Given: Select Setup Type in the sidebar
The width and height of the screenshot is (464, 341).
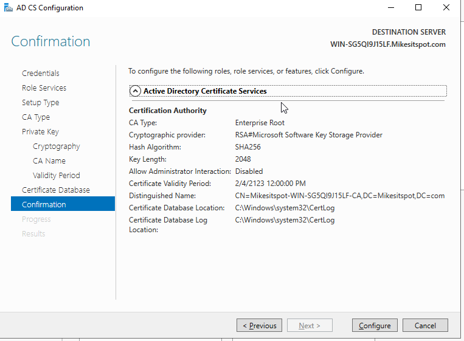Looking at the screenshot, I should tap(41, 103).
